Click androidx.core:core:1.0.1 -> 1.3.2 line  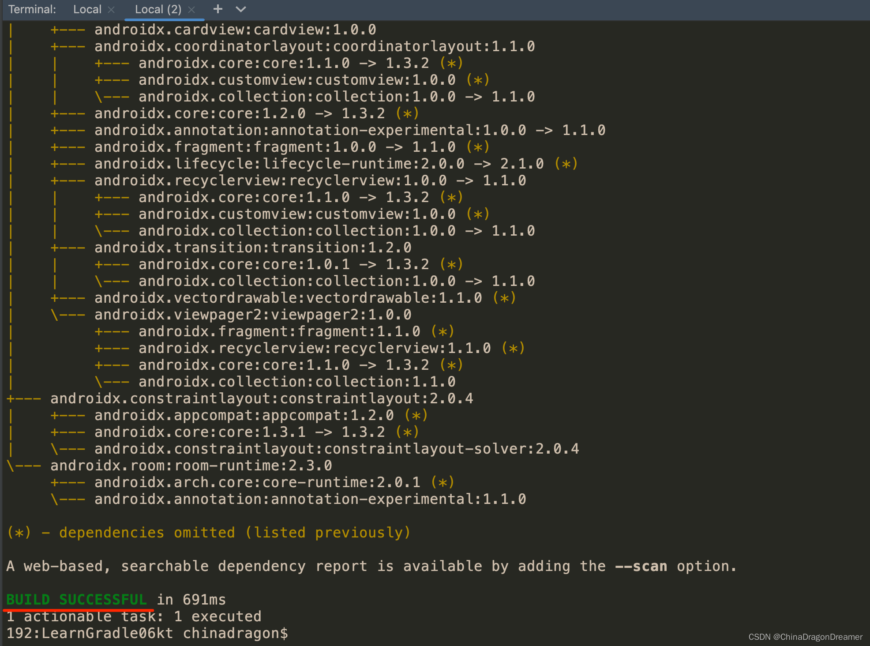coord(300,264)
